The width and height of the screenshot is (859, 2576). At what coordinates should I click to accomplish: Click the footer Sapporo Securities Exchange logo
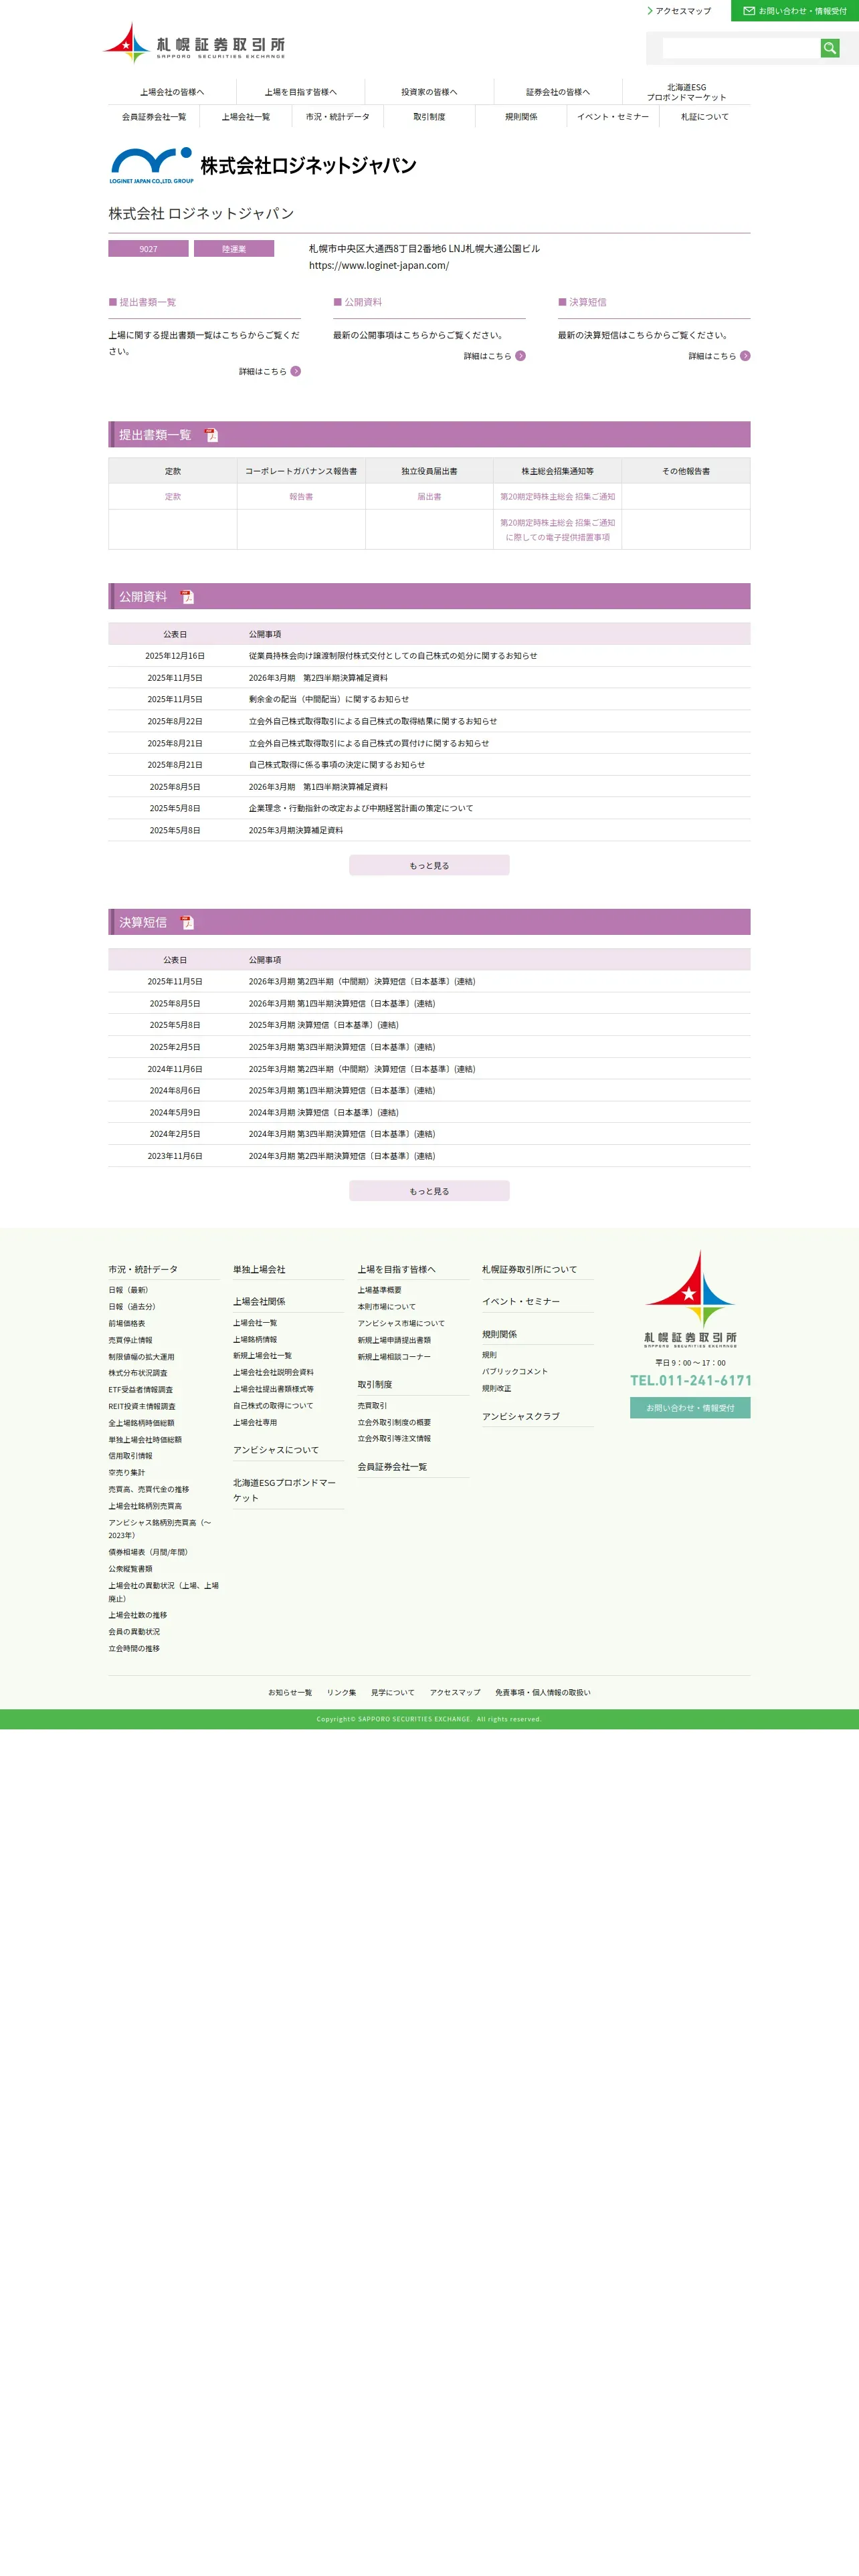coord(690,1298)
